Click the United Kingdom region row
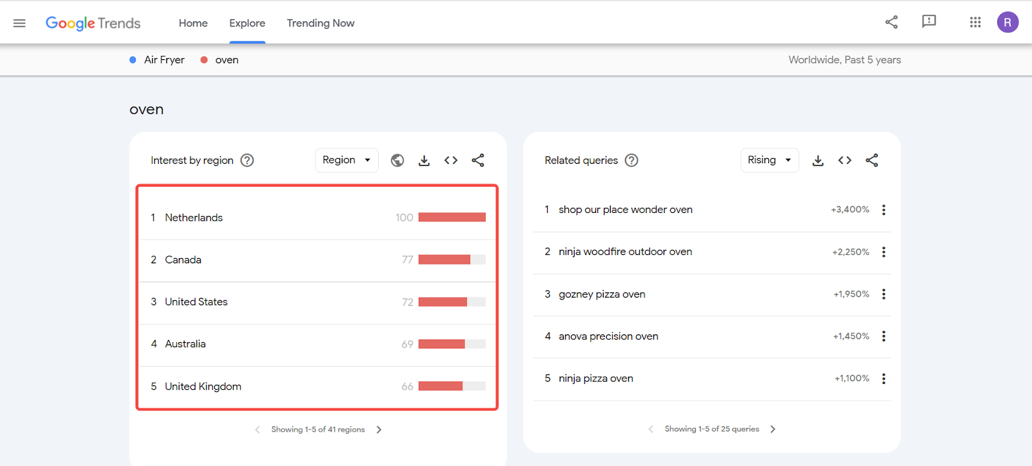Screen dimensions: 1032x466 [317, 387]
